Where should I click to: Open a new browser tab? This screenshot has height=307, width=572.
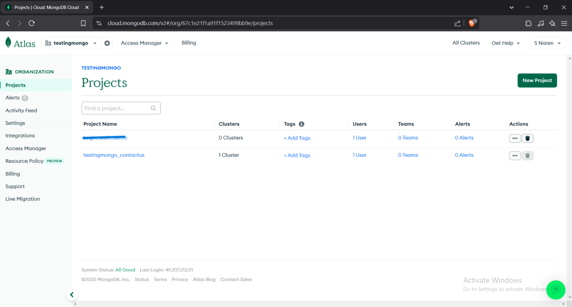coord(102,7)
